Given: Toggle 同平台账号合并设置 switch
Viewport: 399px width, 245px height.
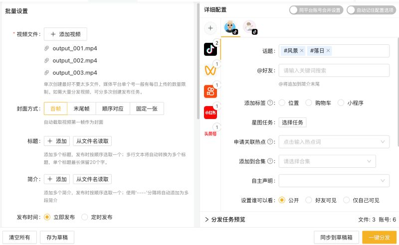Looking at the screenshot, I should coord(316,10).
